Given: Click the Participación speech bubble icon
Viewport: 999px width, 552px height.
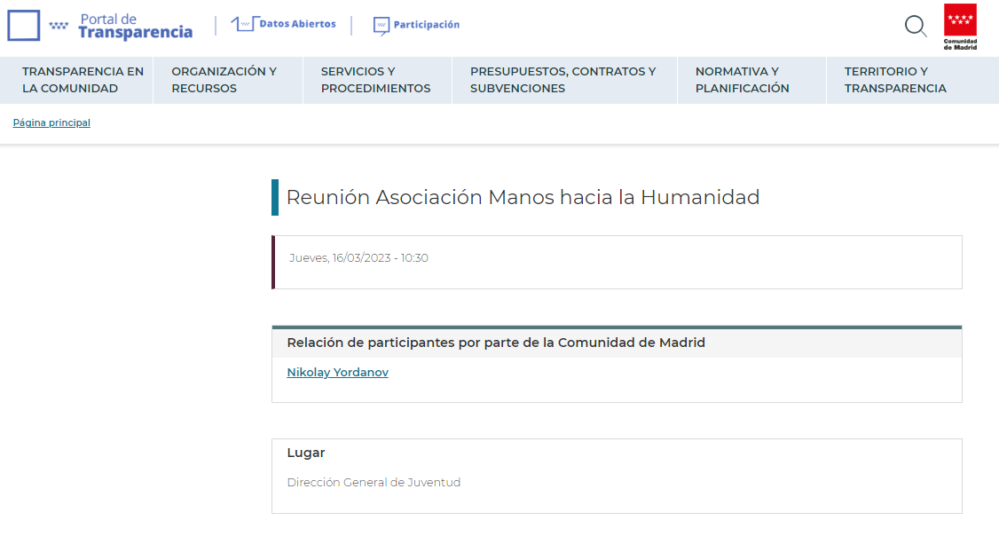Looking at the screenshot, I should tap(381, 26).
